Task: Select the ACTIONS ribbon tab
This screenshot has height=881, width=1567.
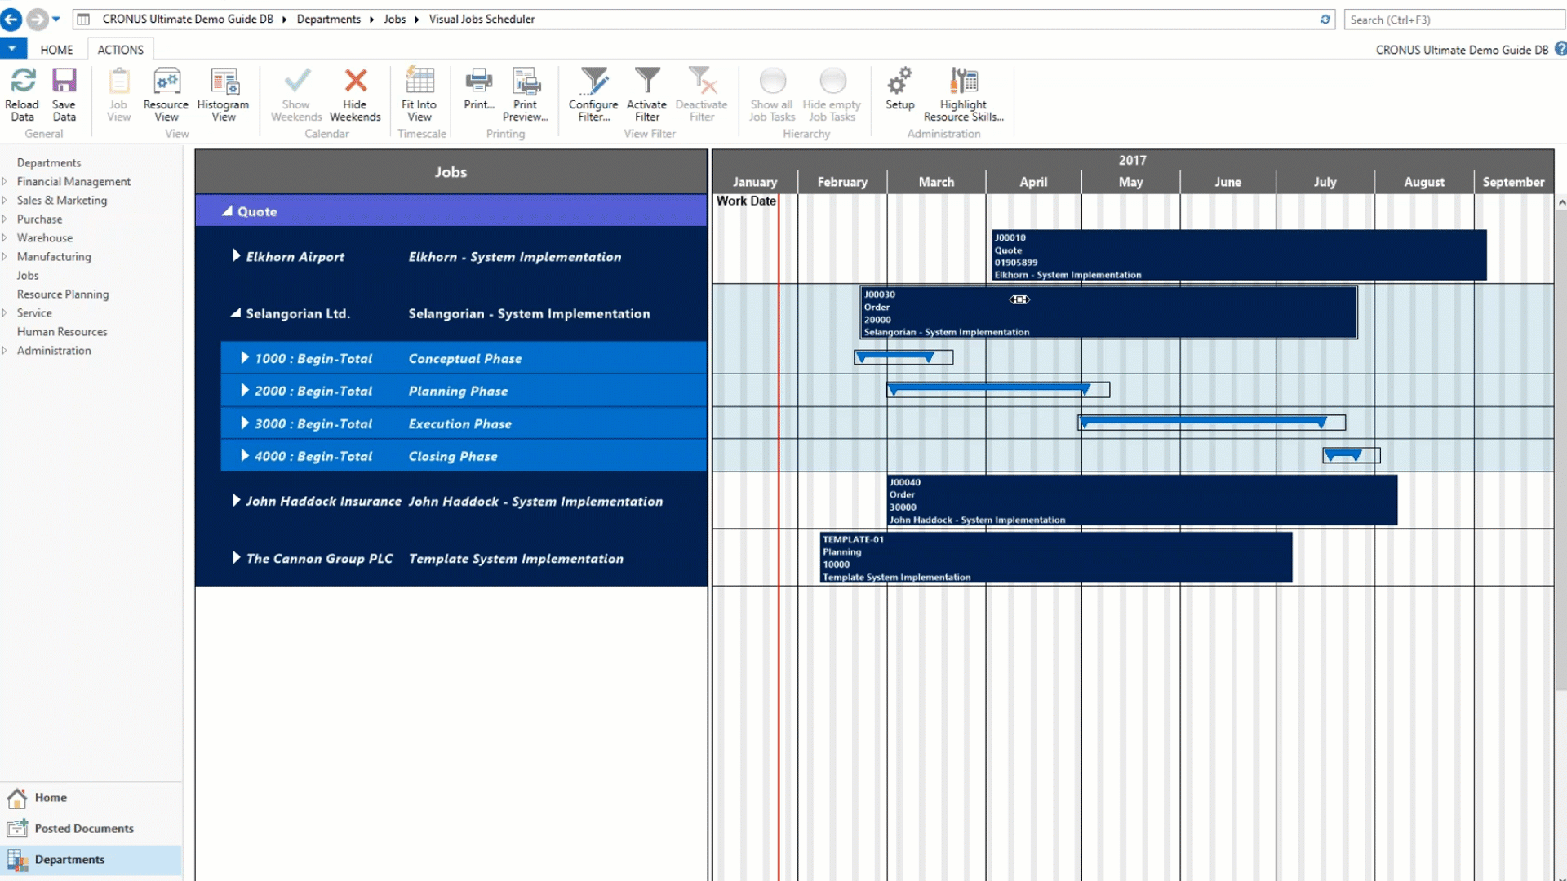Action: tap(121, 50)
